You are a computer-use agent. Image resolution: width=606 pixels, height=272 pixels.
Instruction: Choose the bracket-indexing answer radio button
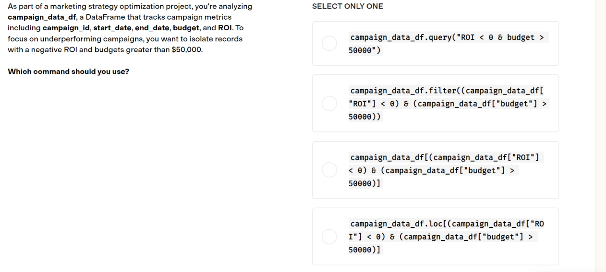329,170
